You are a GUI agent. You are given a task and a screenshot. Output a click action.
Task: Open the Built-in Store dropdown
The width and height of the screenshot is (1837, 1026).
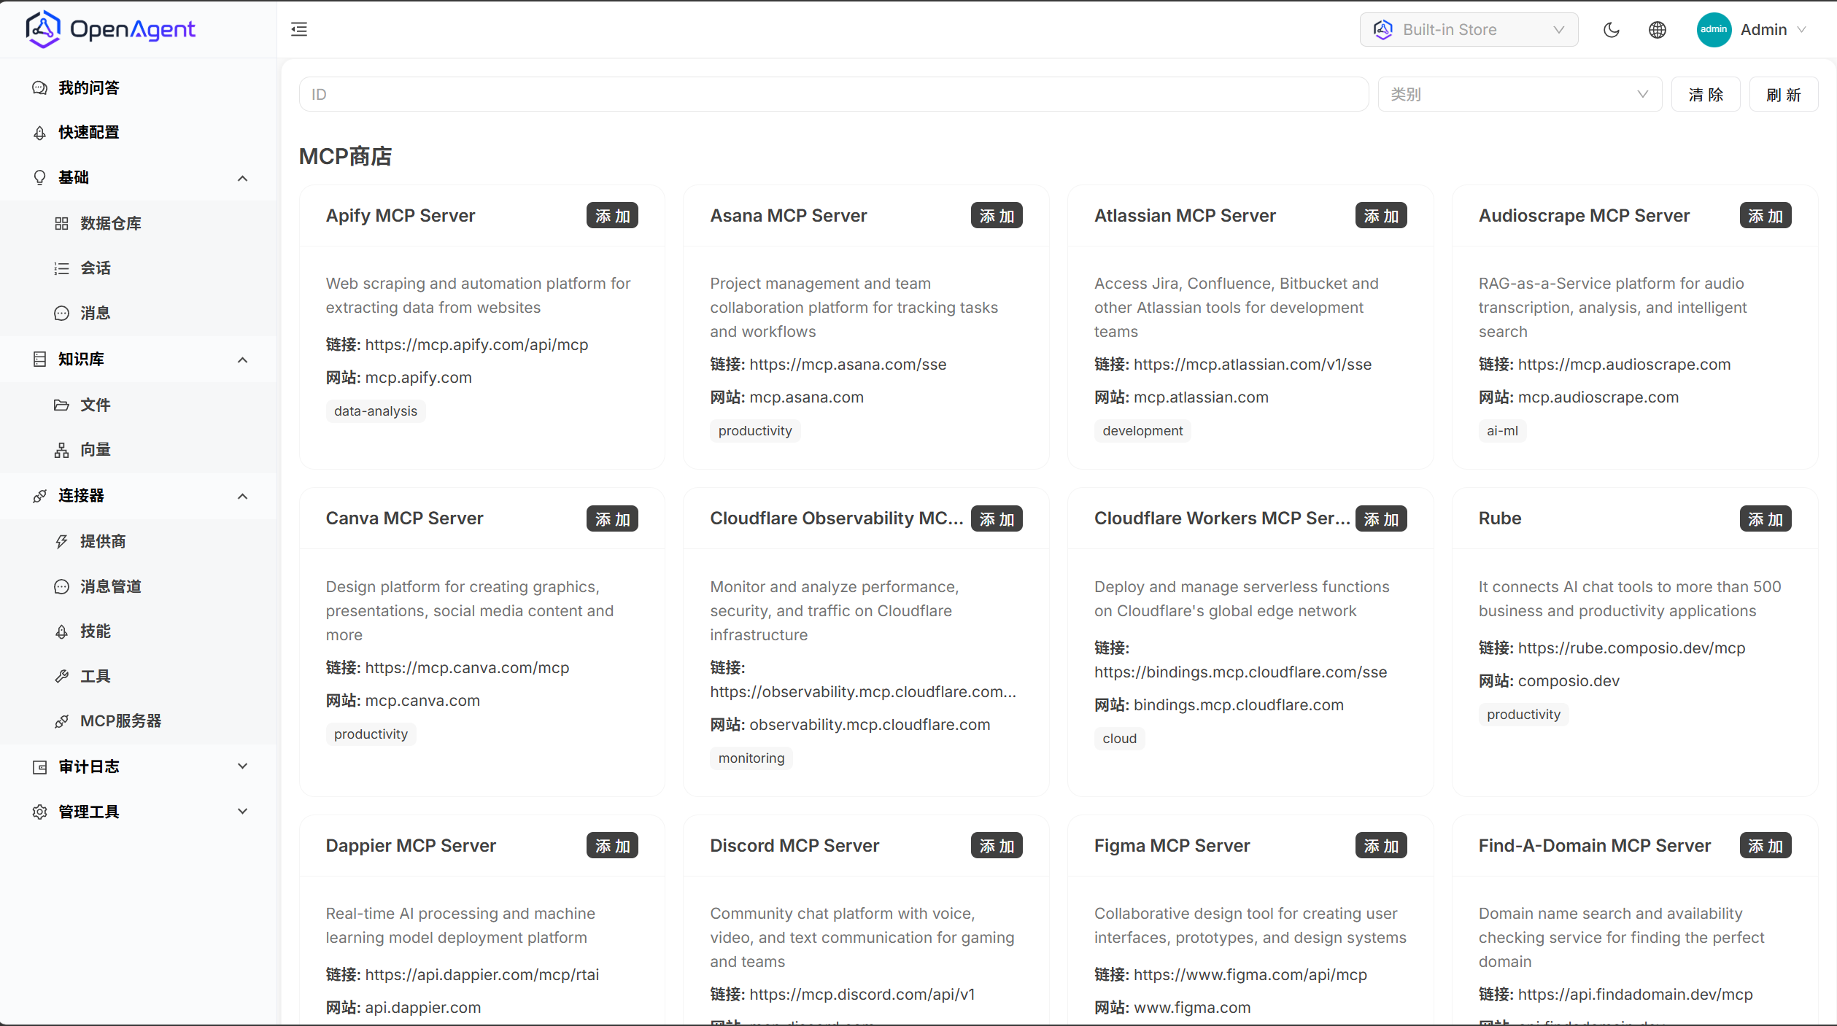[x=1469, y=30]
